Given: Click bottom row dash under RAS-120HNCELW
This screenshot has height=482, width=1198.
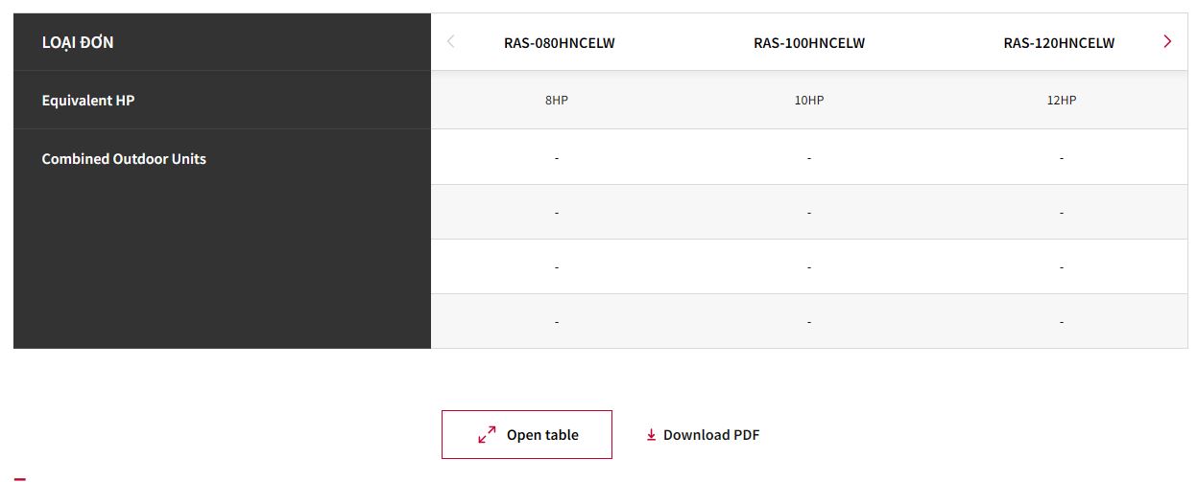Looking at the screenshot, I should 1061,322.
